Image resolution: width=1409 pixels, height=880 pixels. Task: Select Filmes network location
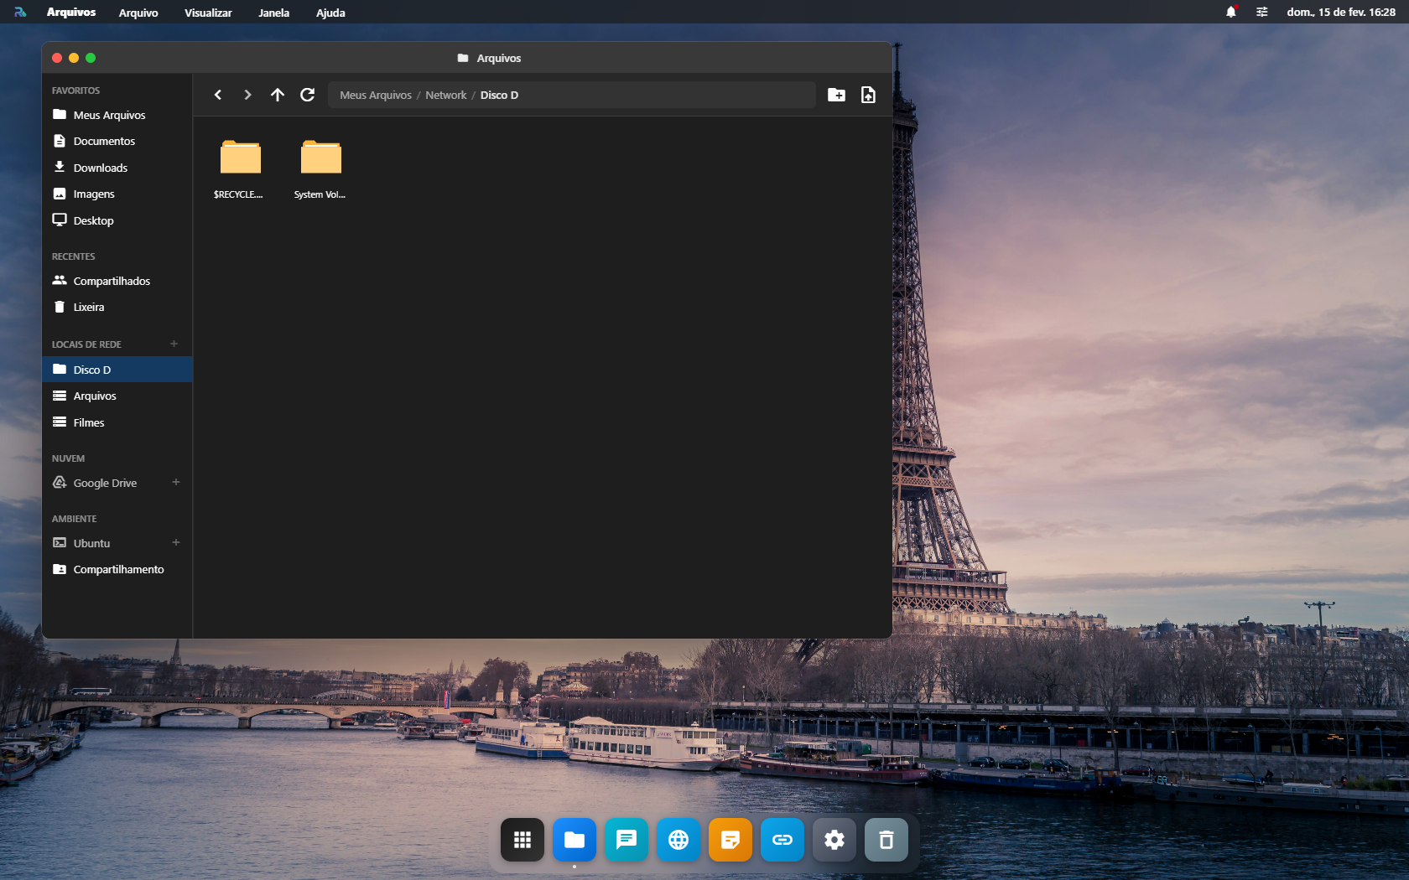[88, 422]
